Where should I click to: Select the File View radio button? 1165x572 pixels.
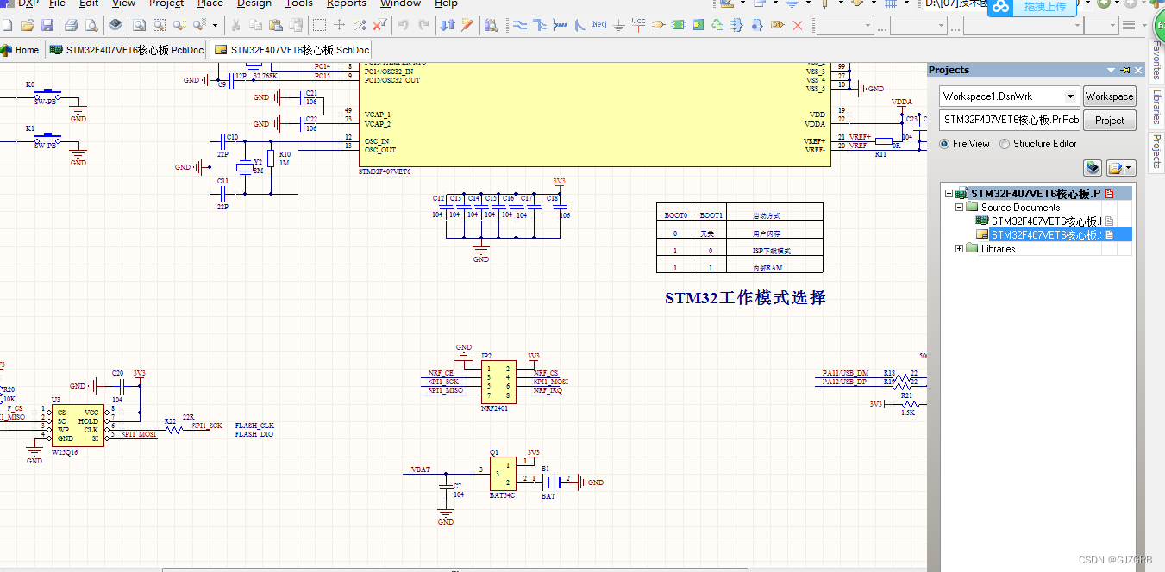coord(946,144)
